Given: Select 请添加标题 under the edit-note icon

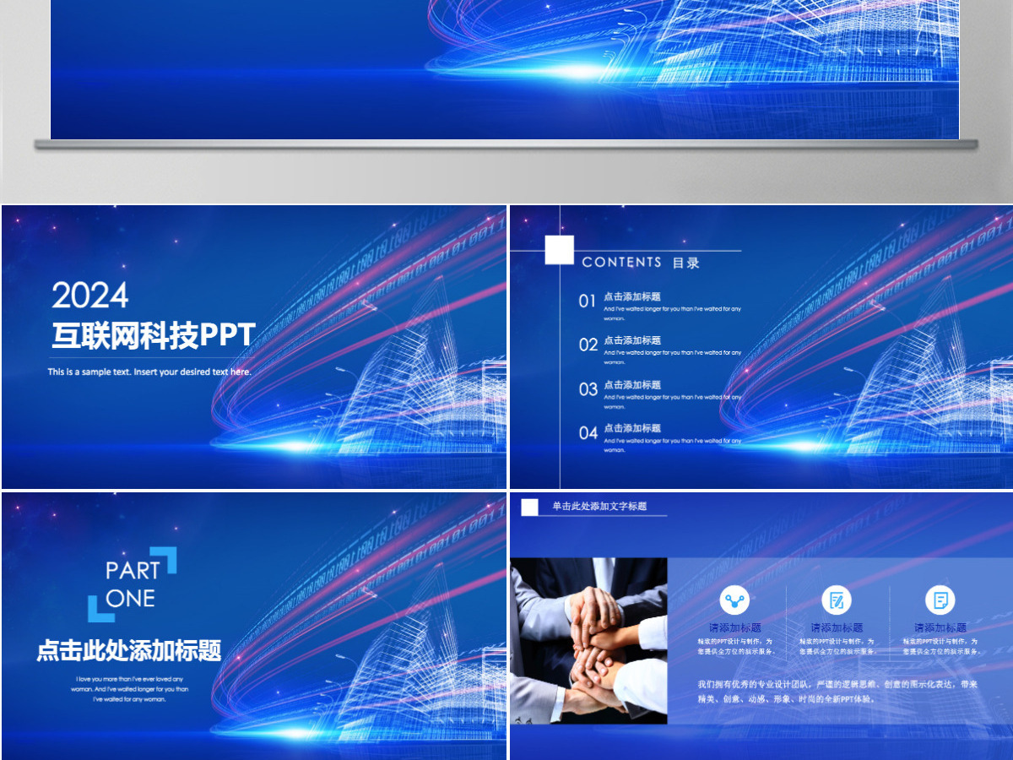Looking at the screenshot, I should (x=837, y=628).
